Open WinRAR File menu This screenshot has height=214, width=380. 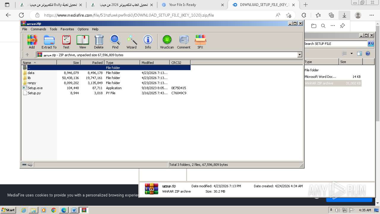pyautogui.click(x=25, y=29)
